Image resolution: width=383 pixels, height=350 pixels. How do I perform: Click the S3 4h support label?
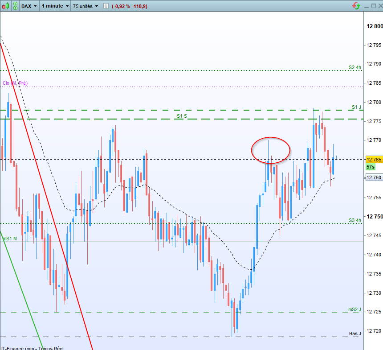pyautogui.click(x=354, y=220)
